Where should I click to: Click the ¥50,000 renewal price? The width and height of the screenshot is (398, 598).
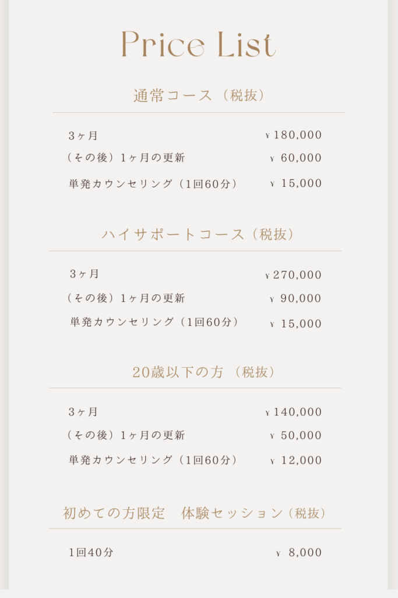click(295, 436)
